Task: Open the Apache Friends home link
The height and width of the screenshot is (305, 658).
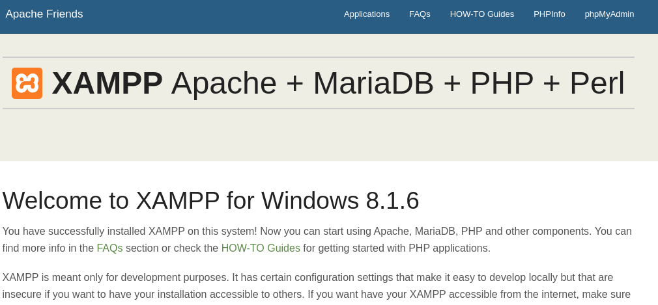Action: pyautogui.click(x=44, y=14)
